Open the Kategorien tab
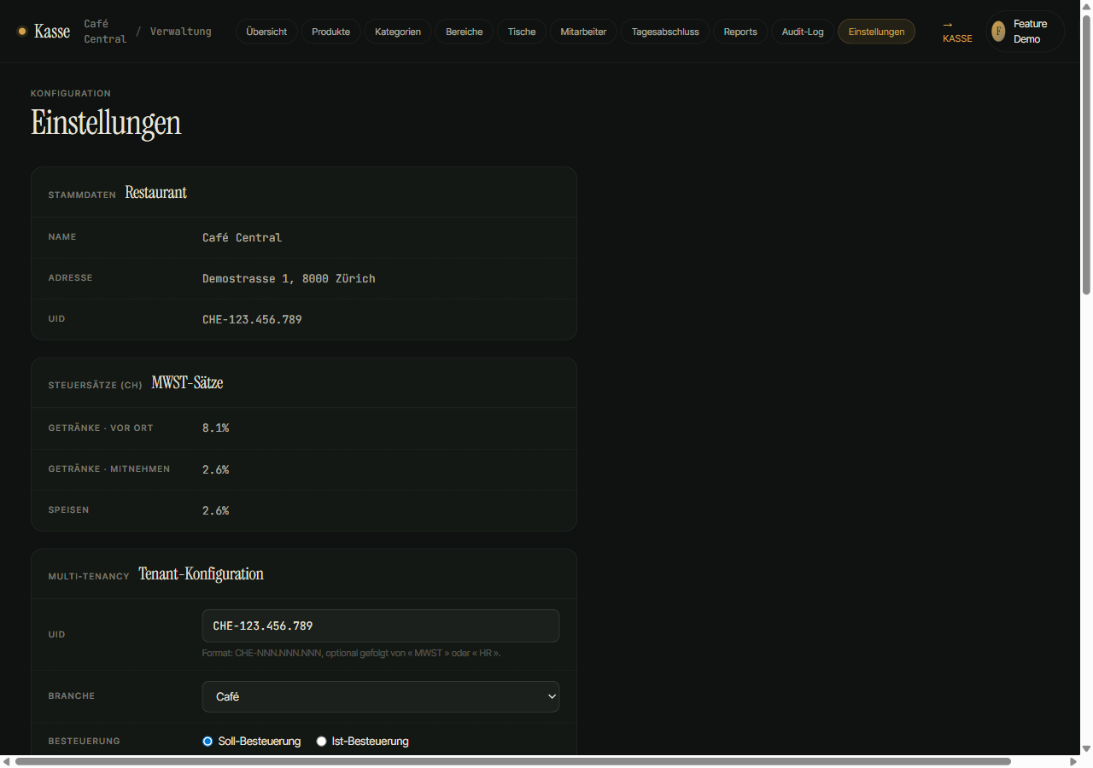The width and height of the screenshot is (1093, 768). 398,32
